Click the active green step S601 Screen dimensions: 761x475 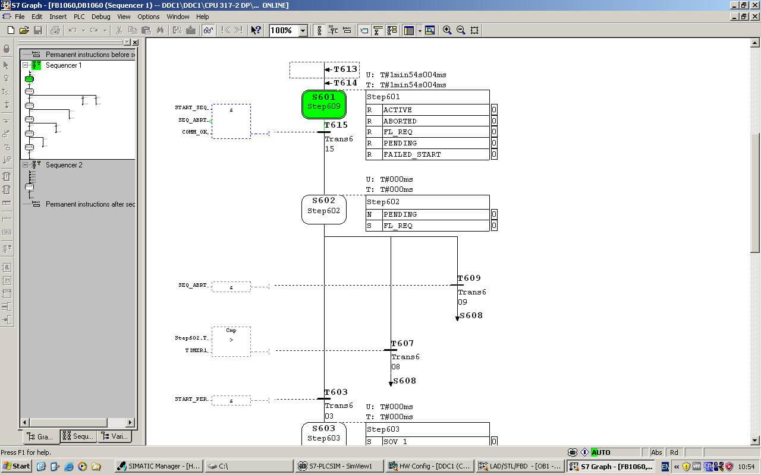324,104
